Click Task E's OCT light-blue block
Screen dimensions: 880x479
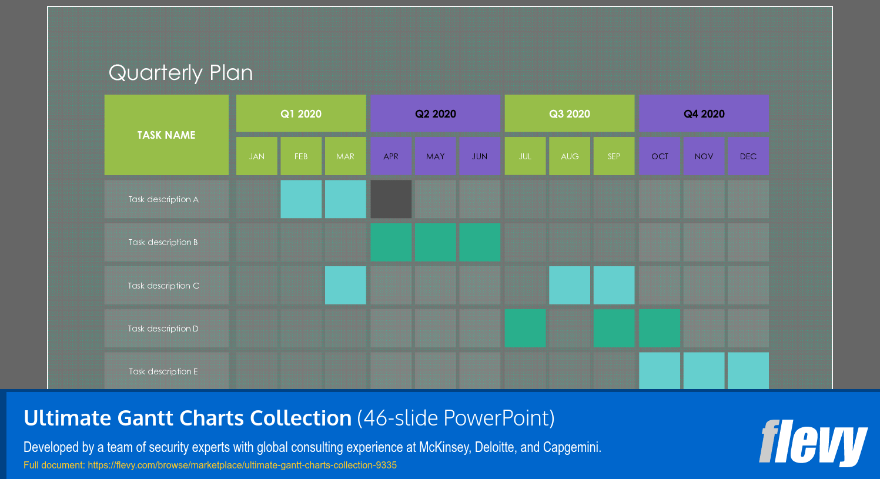pyautogui.click(x=660, y=371)
